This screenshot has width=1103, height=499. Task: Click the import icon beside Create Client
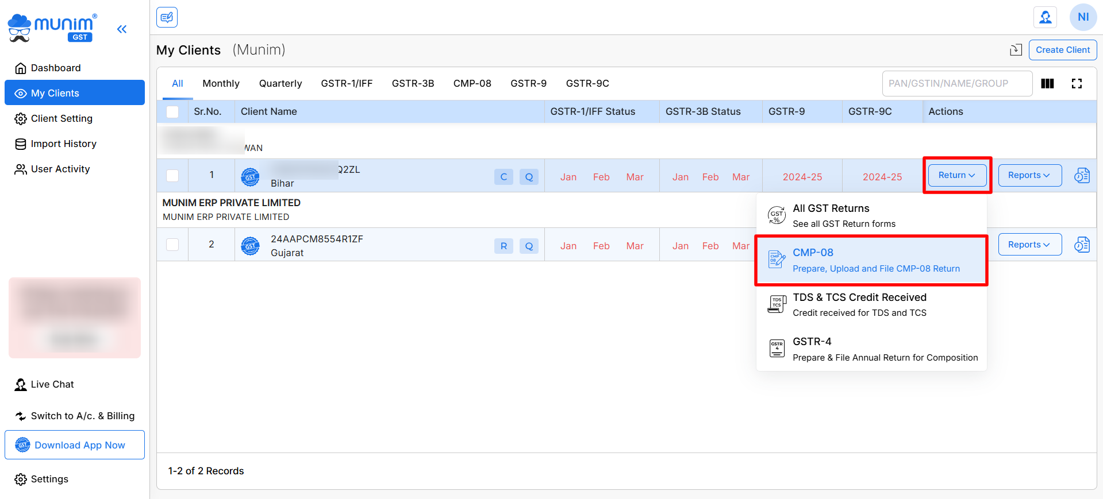click(1016, 50)
